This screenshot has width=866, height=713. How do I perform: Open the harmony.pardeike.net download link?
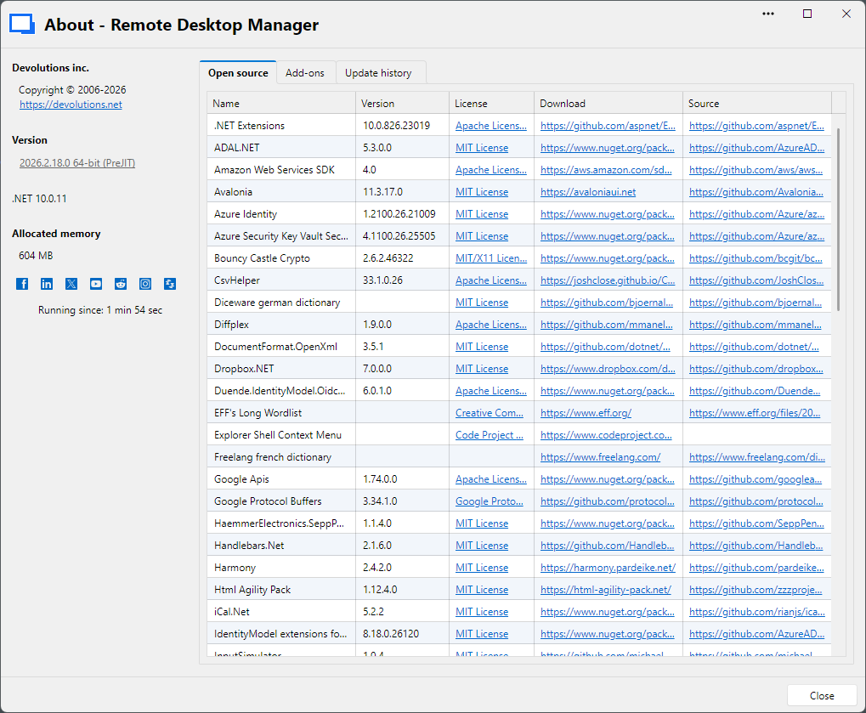[x=608, y=568]
